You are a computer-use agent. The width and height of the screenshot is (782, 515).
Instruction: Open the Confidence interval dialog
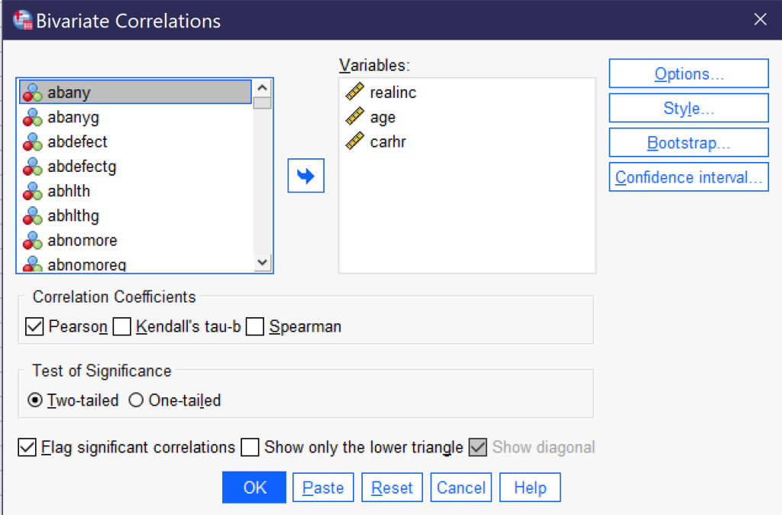[x=689, y=177]
